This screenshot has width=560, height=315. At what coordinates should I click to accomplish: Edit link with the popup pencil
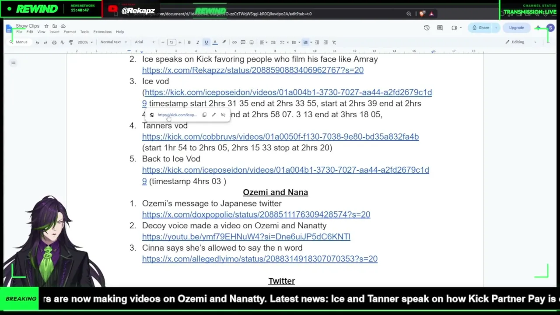click(213, 115)
